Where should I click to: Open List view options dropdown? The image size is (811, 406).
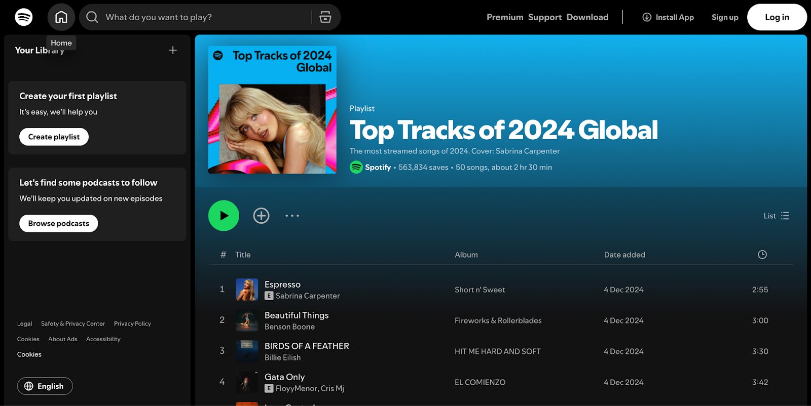[x=777, y=216]
